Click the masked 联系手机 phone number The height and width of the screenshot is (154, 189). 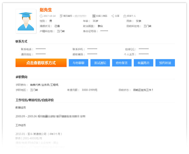tap(92, 49)
